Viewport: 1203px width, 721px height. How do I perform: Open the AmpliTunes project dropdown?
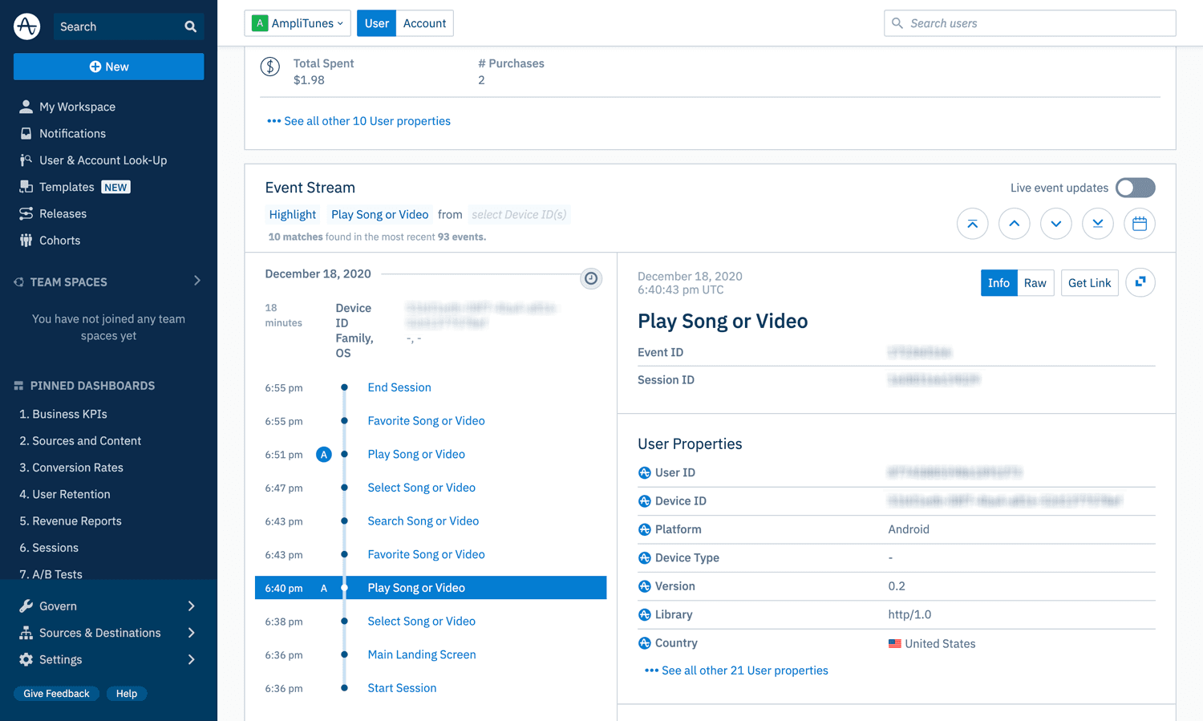(x=299, y=23)
